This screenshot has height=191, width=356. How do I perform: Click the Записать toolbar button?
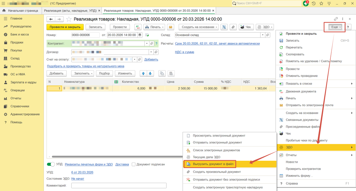[x=96, y=27]
